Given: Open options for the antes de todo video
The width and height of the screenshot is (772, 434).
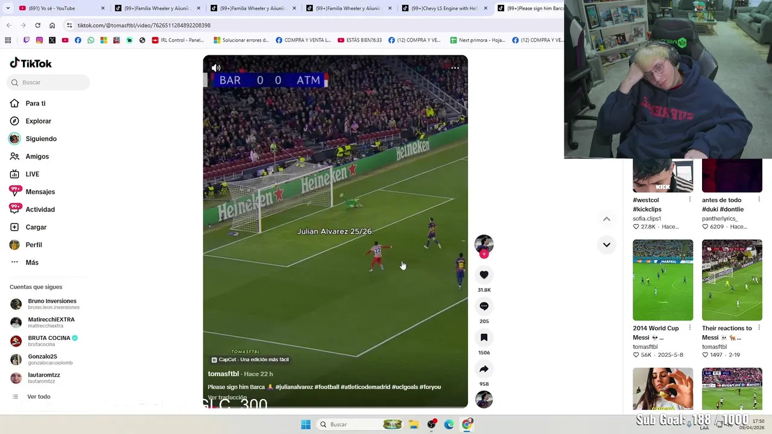Looking at the screenshot, I should tap(759, 200).
